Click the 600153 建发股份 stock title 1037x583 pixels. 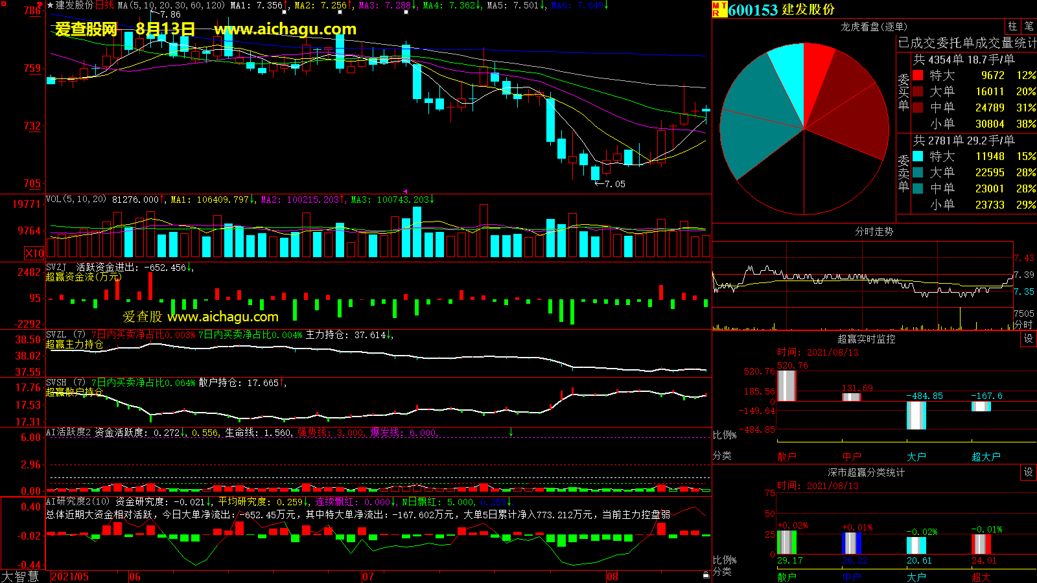coord(781,10)
